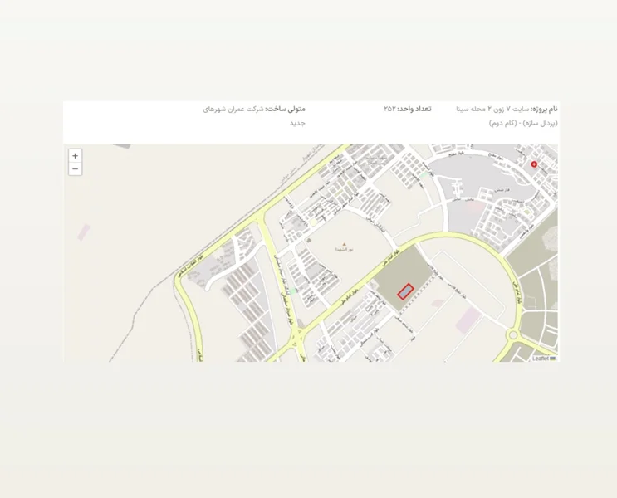Click the small pink patch at left edge

point(84,232)
